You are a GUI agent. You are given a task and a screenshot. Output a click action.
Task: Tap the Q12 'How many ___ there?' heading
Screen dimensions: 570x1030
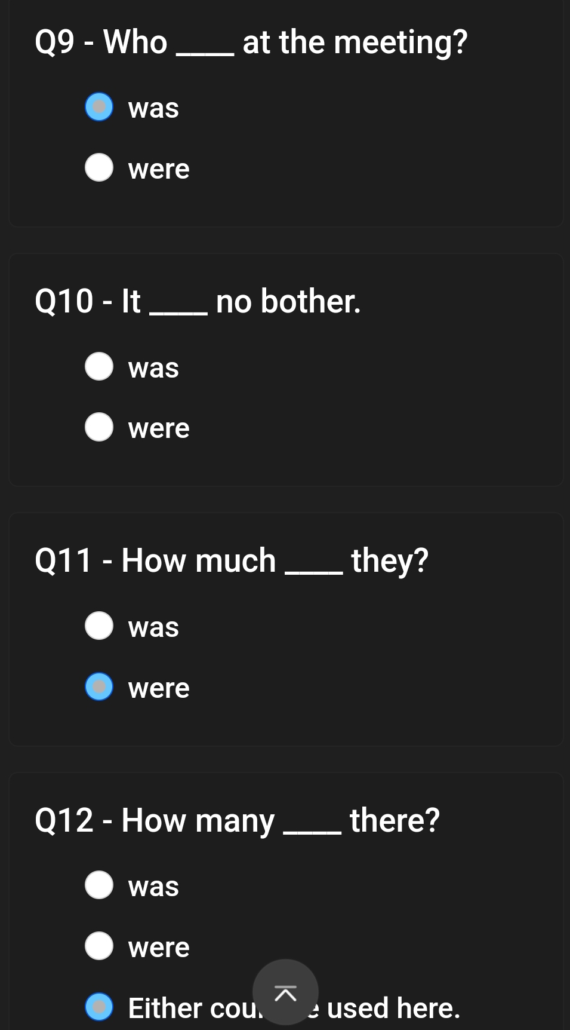click(237, 820)
